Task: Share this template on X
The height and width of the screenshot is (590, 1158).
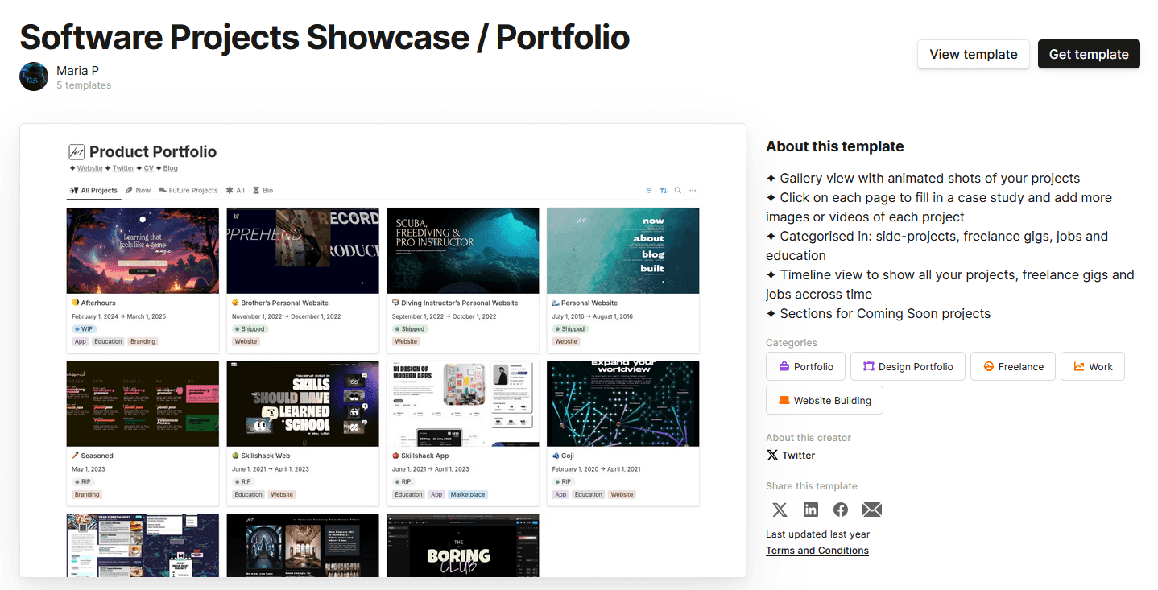Action: [780, 510]
